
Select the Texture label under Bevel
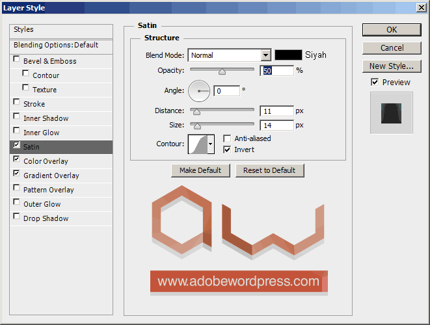[x=44, y=90]
